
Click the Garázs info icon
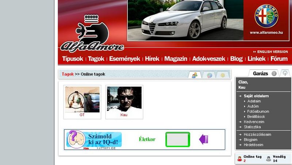274,74
